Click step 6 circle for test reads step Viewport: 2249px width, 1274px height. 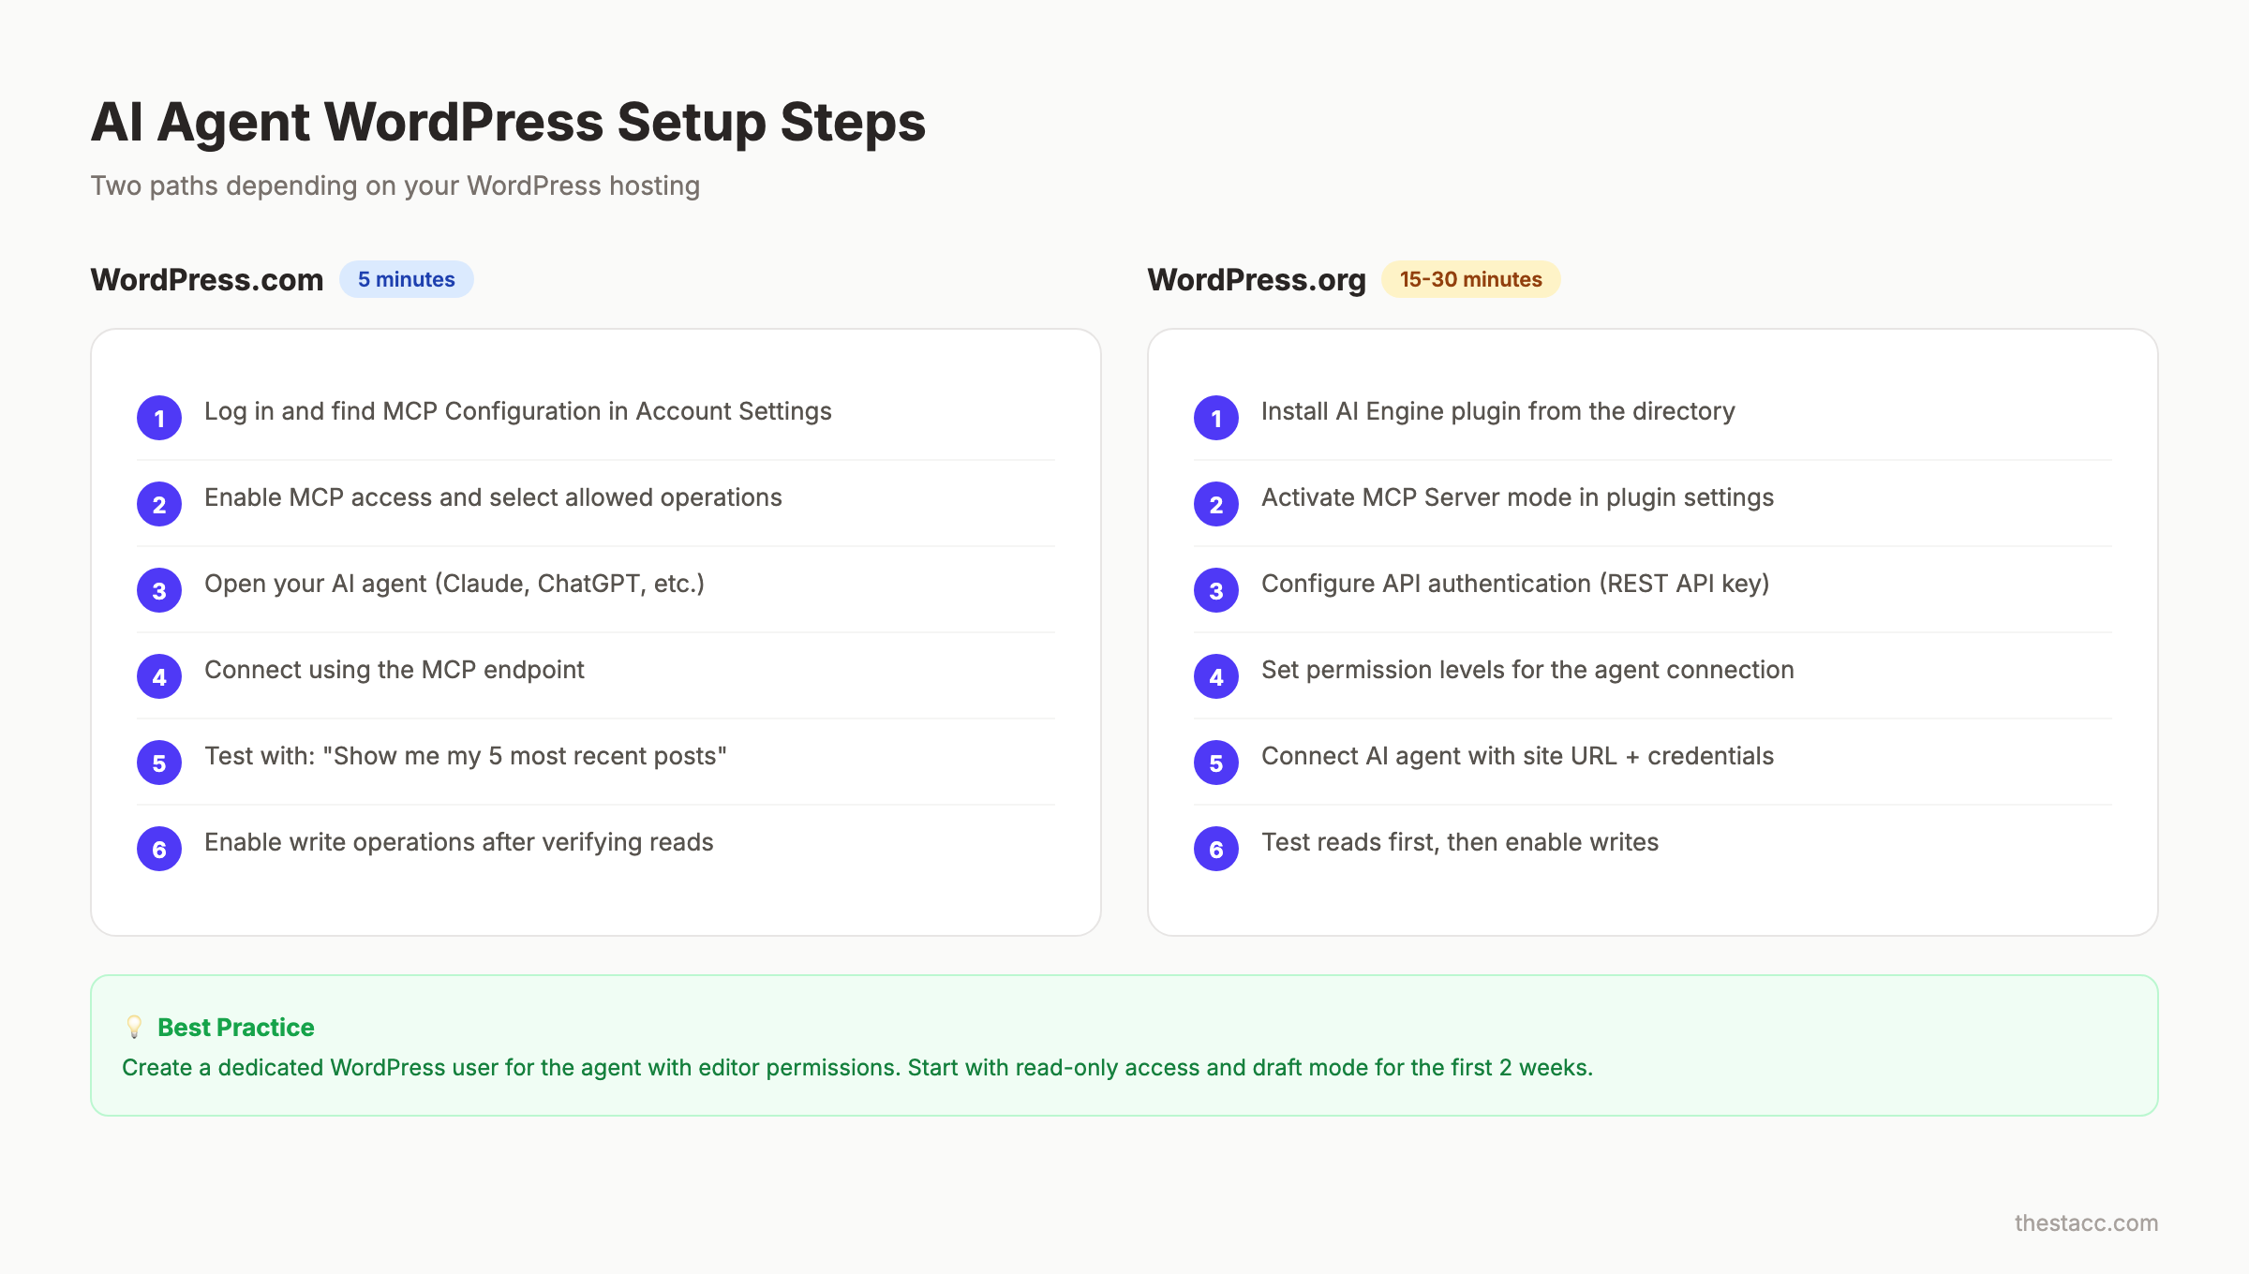(1215, 849)
